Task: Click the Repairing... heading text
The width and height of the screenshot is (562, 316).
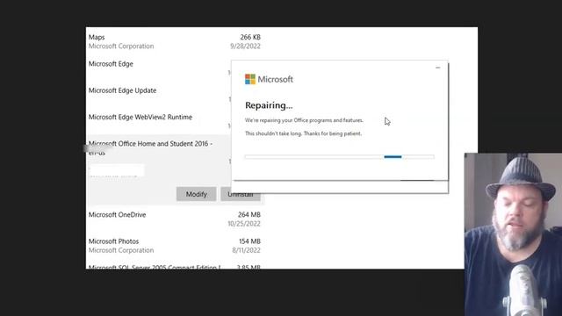Action: click(269, 105)
